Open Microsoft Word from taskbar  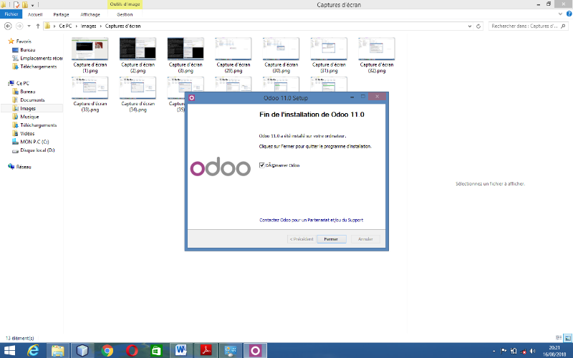click(x=181, y=351)
